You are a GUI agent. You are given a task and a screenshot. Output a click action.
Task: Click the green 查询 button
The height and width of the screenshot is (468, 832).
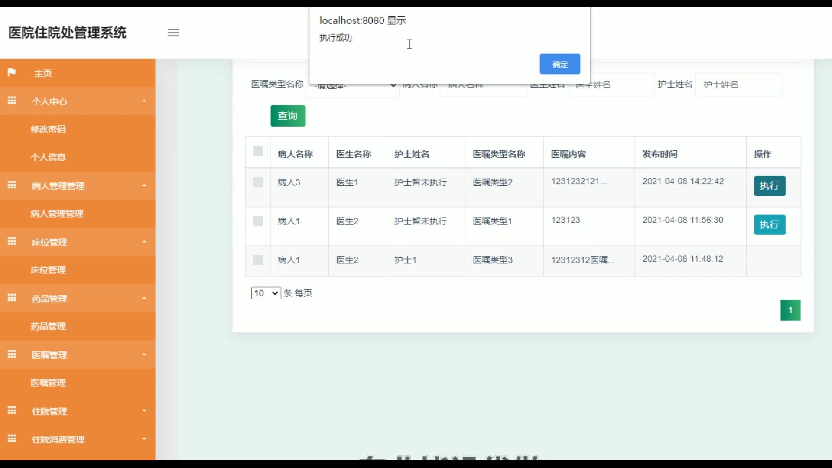pos(288,116)
